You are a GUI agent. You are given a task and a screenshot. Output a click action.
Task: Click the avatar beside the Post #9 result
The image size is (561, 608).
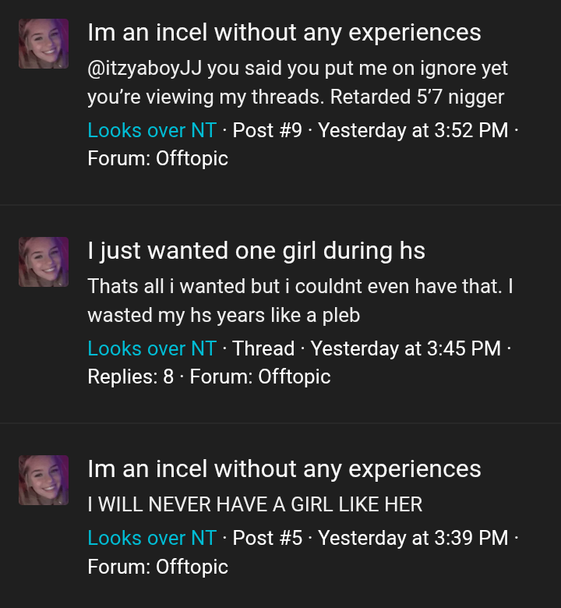pos(44,44)
